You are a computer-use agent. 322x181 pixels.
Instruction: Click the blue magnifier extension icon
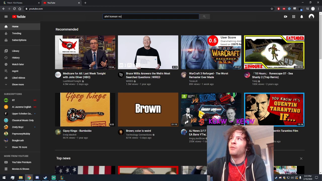click(x=289, y=9)
